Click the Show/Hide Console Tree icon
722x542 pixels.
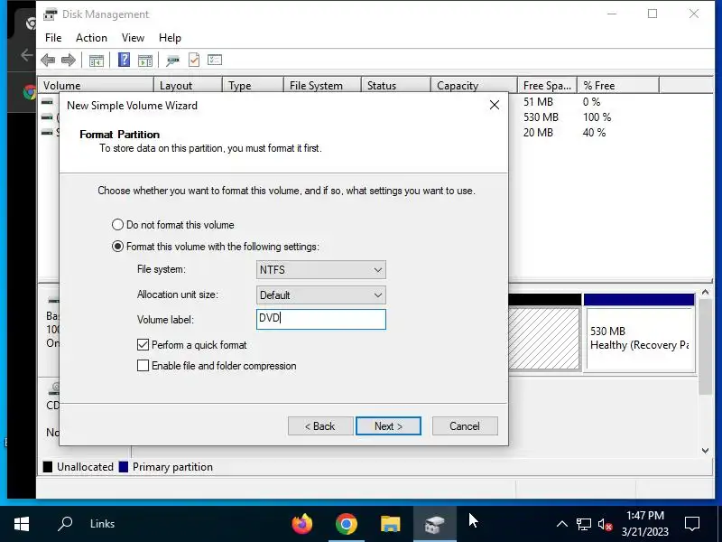97,61
